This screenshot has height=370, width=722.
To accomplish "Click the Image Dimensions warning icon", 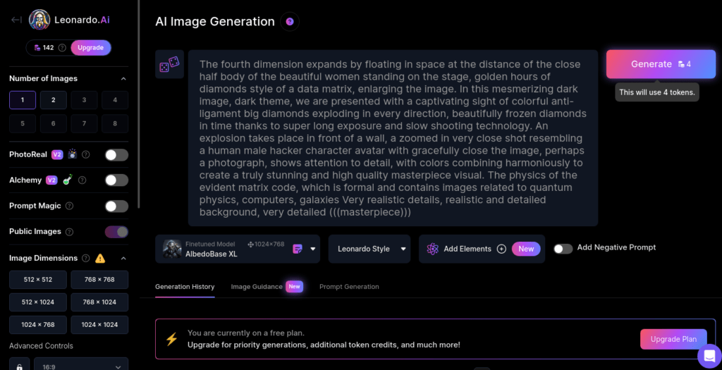I will tap(100, 258).
